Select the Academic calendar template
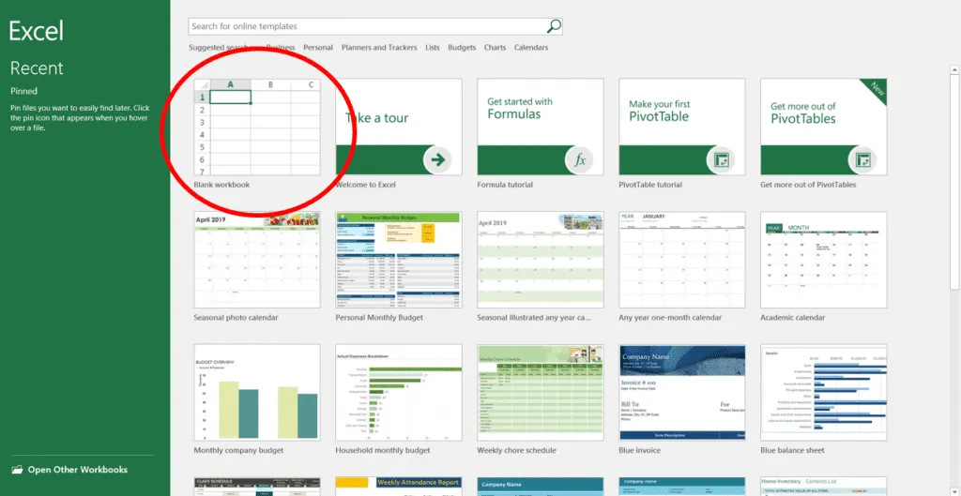The width and height of the screenshot is (961, 496). click(823, 260)
